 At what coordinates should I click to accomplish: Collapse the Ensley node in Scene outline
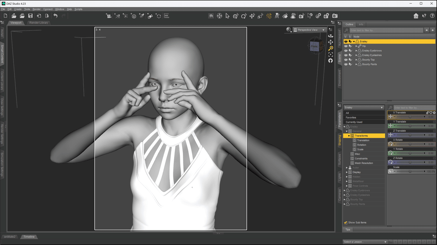(x=354, y=42)
